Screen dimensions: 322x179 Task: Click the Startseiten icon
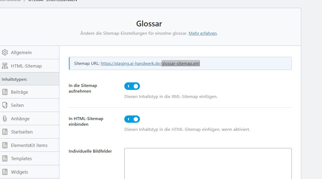tap(5, 132)
